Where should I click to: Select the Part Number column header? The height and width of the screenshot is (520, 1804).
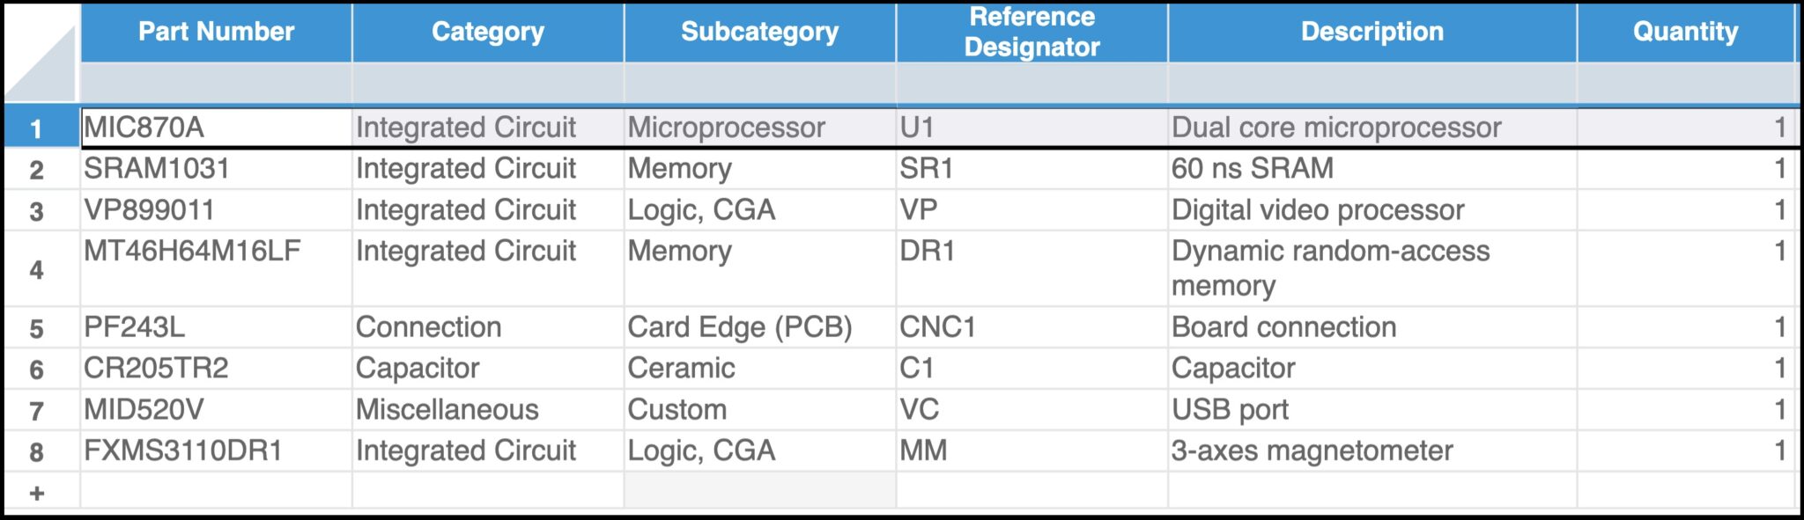[216, 33]
